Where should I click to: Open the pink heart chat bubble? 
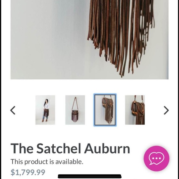[x=156, y=158]
